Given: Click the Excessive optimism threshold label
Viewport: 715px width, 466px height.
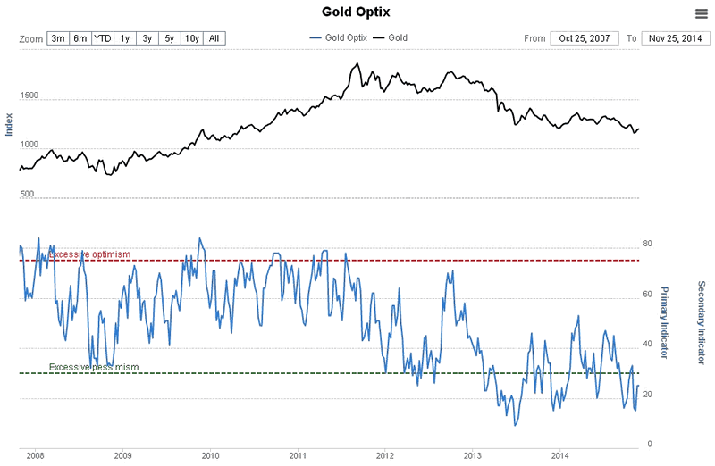Looking at the screenshot, I should click(x=89, y=254).
